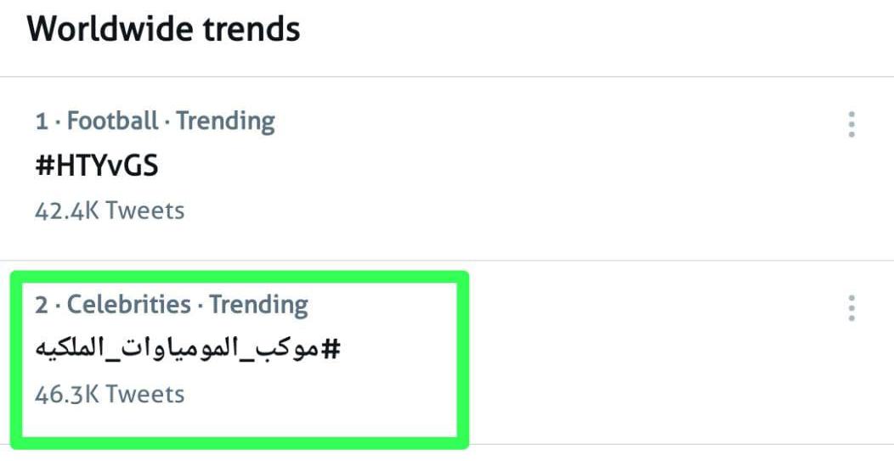
Task: Click the number 46.3K under the Arabic hashtag
Action: pyautogui.click(x=67, y=394)
